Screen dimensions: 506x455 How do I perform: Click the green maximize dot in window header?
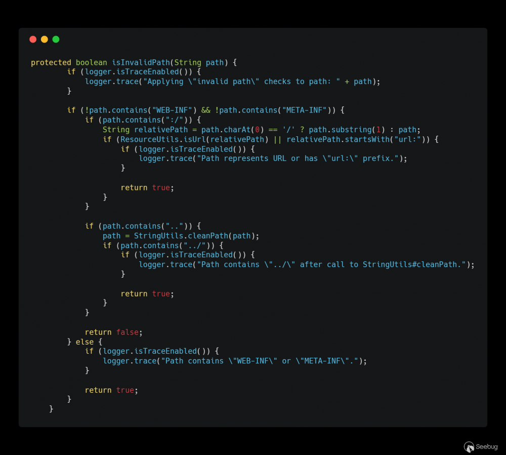56,40
